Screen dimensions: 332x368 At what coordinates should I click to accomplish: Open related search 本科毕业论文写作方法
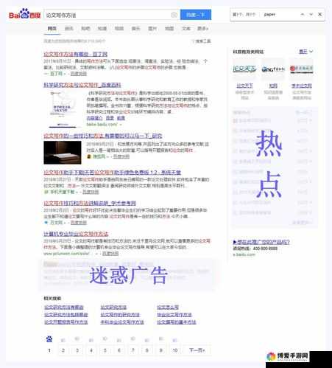122,322
